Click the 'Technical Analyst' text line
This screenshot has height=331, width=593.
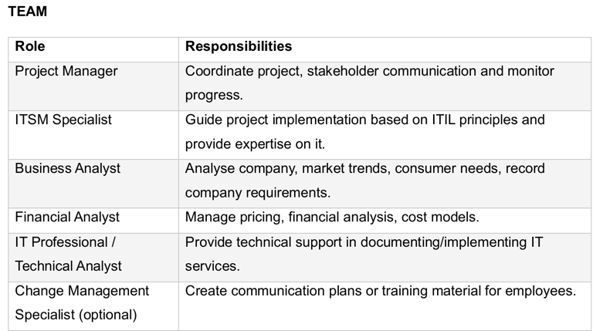tap(69, 266)
